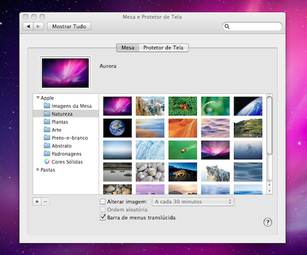307x255 pixels.
Task: Click the wallpaper list vertical scrollbar
Action: (x=269, y=125)
